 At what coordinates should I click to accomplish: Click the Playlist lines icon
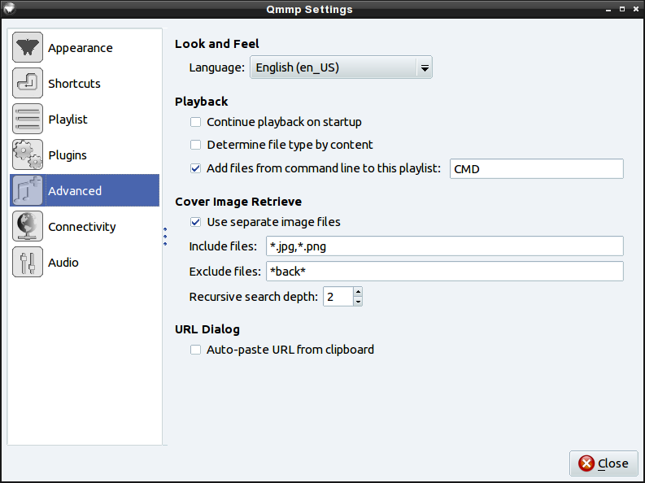(x=28, y=119)
